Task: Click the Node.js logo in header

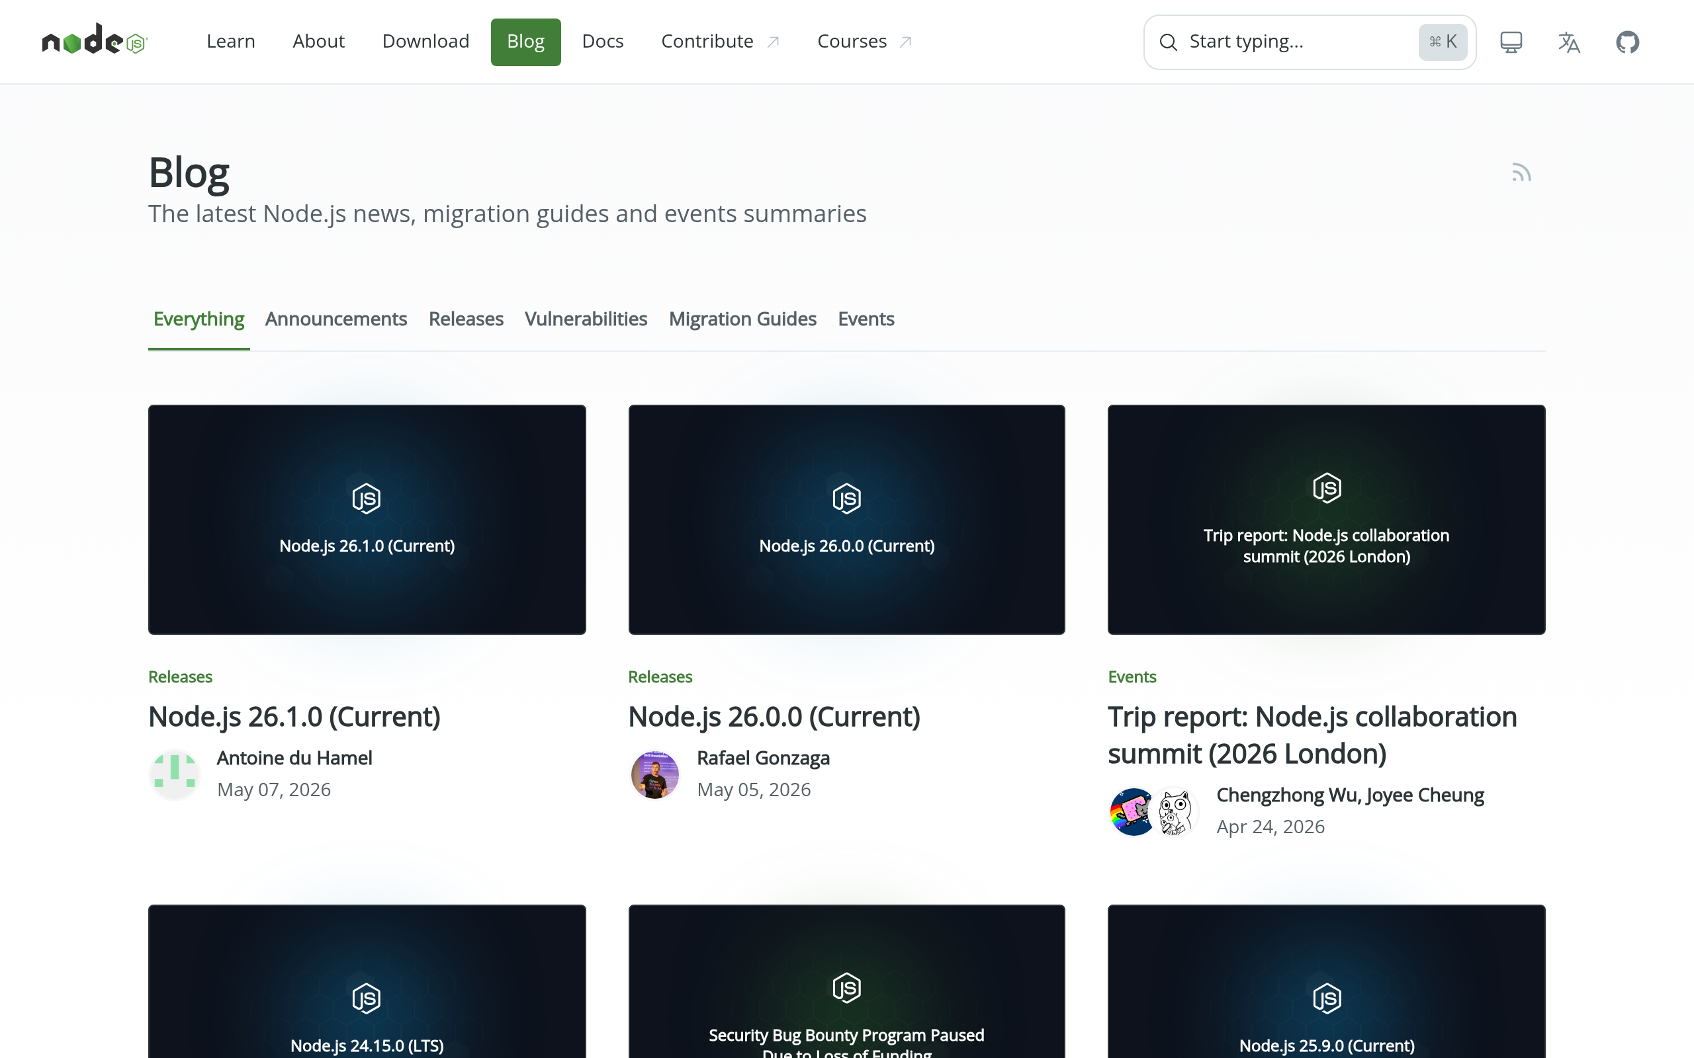Action: point(95,40)
